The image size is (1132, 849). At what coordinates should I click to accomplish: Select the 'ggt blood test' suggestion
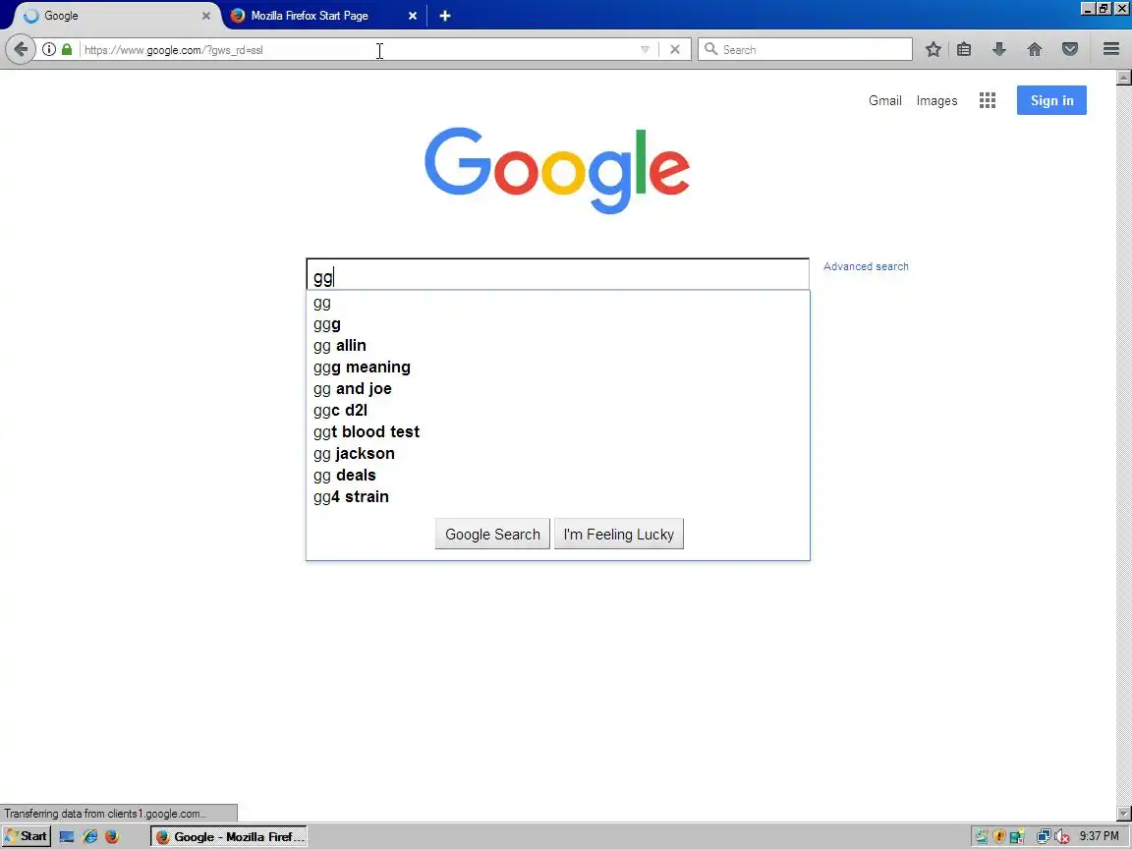tap(557, 432)
